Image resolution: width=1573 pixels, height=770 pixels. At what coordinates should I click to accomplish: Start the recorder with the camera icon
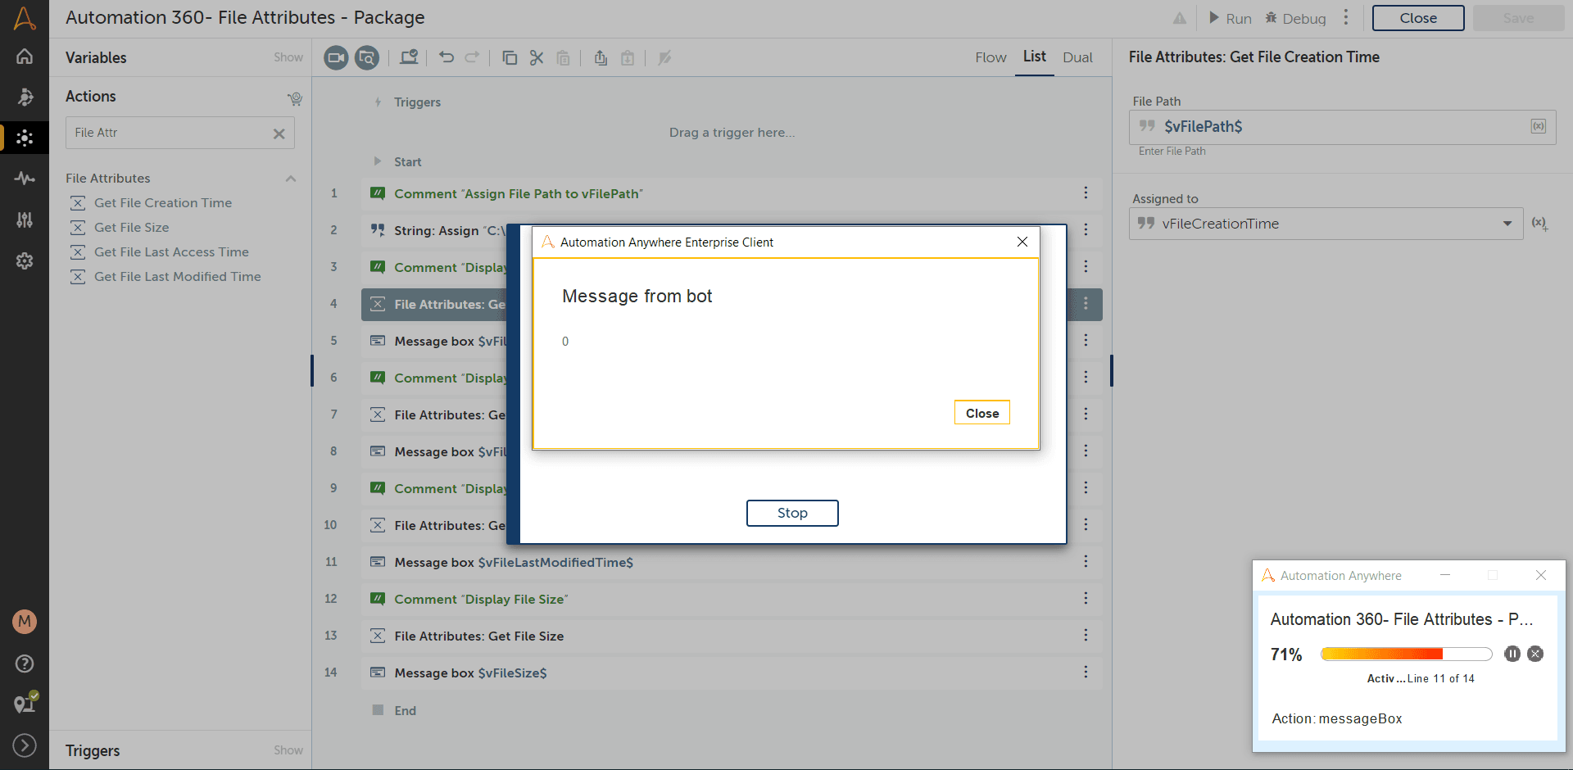point(336,57)
